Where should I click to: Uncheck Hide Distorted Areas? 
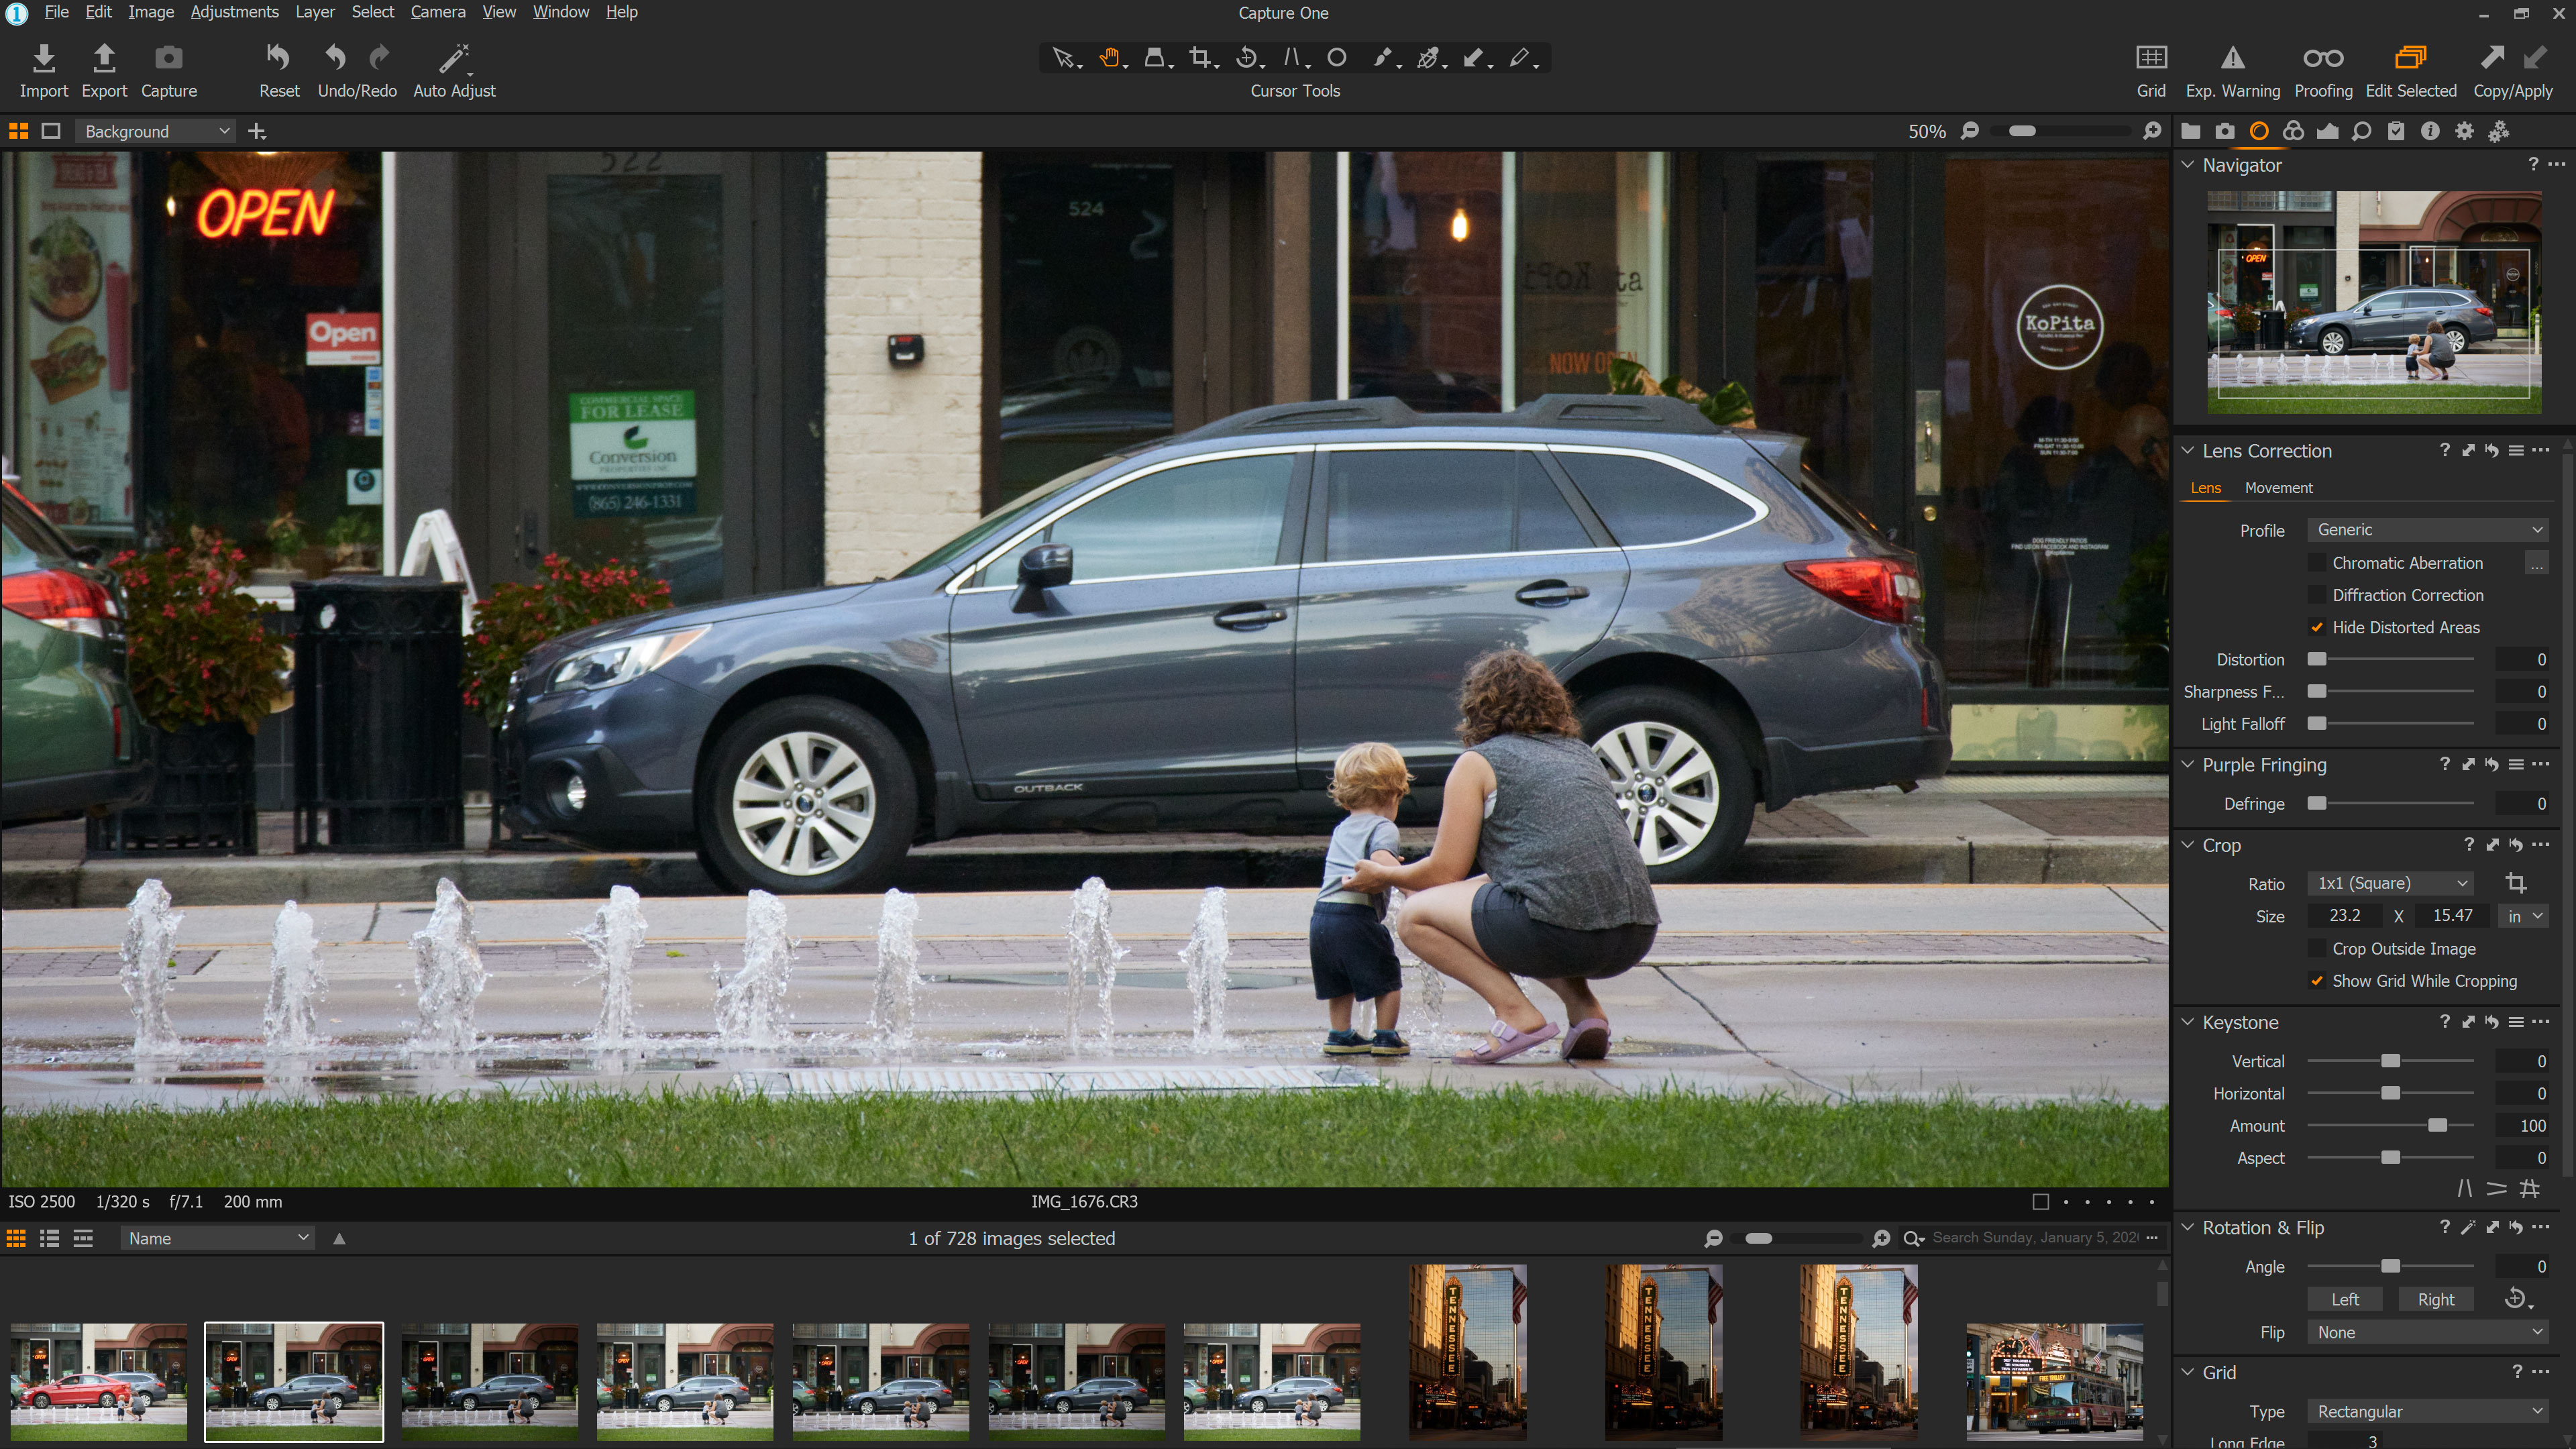[2317, 627]
